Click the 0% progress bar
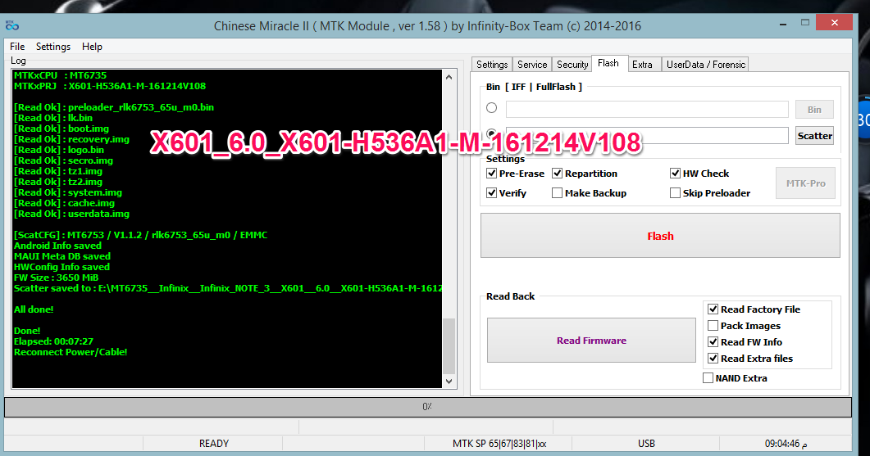 coord(428,407)
